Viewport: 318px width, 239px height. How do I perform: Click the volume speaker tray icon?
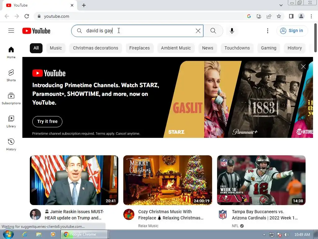point(287,235)
